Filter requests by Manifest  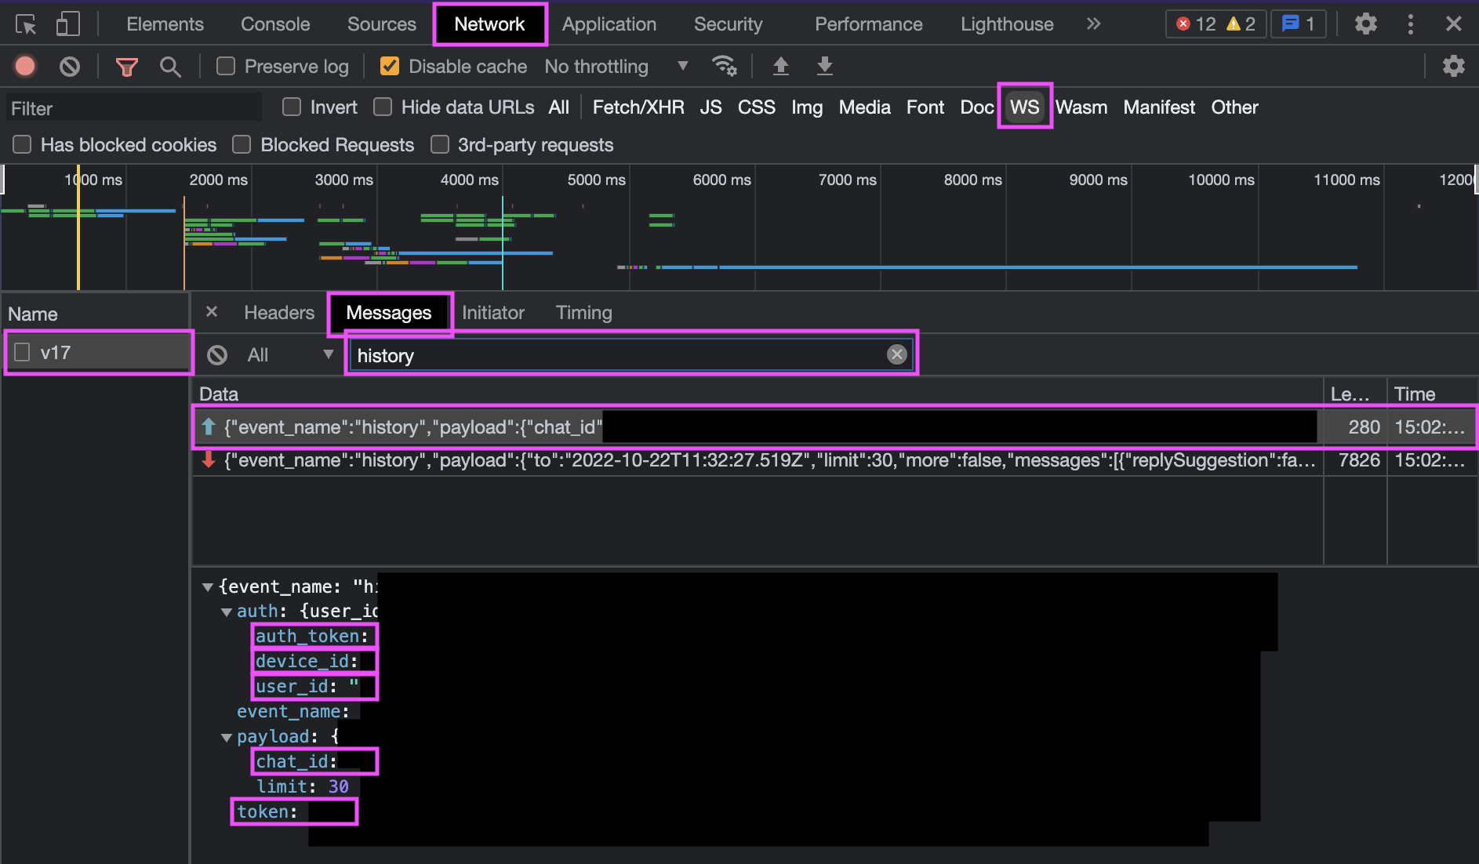click(1159, 107)
